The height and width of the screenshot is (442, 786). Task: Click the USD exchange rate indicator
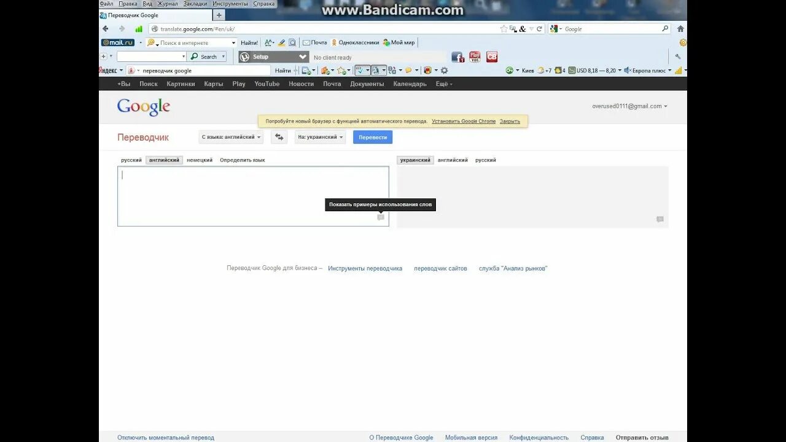click(x=592, y=71)
